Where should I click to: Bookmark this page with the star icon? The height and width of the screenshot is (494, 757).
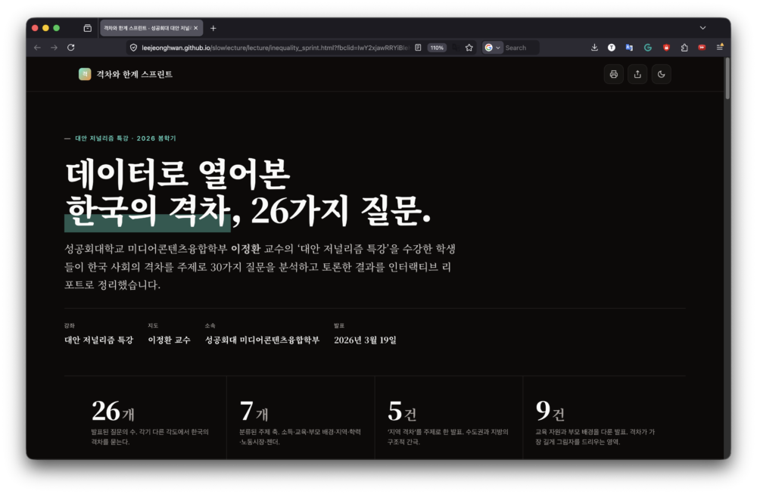click(469, 48)
